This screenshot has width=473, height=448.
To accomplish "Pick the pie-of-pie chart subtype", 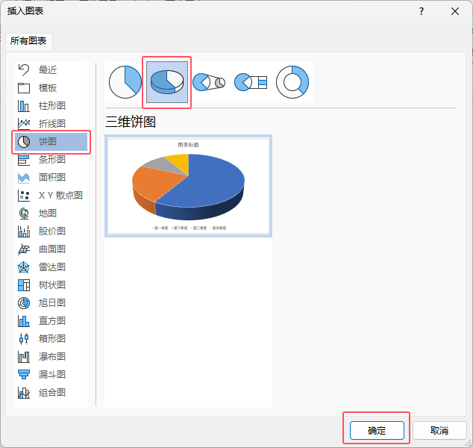I will pos(209,82).
